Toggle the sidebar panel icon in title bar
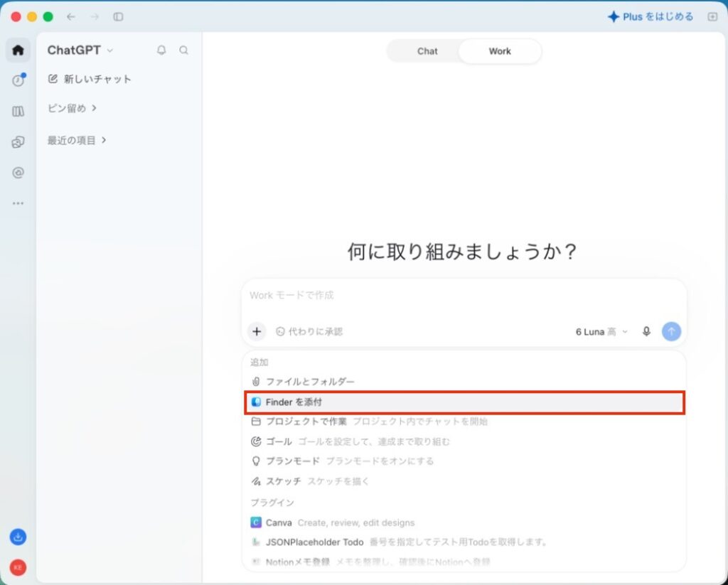This screenshot has width=728, height=585. [x=119, y=17]
